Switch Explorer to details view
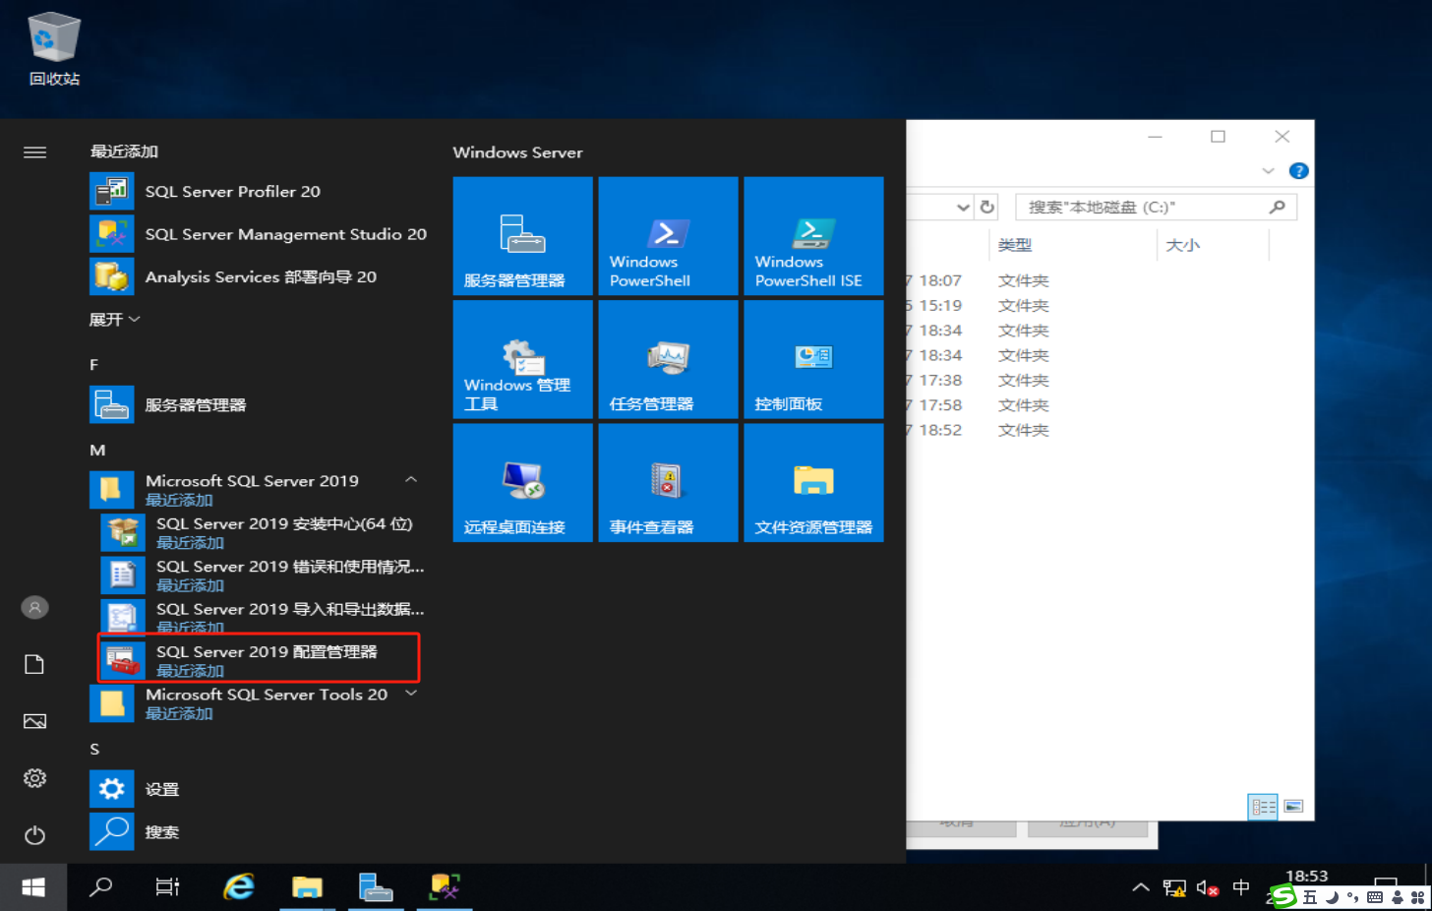 pyautogui.click(x=1263, y=807)
